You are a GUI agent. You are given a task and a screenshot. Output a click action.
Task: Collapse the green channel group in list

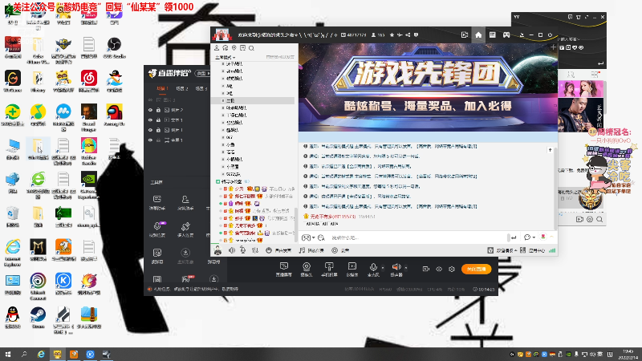[217, 181]
